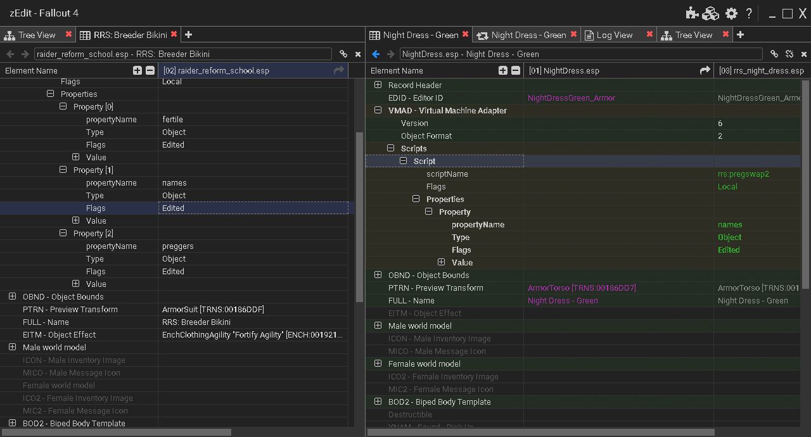Expand Male world model in left pane

click(12, 347)
